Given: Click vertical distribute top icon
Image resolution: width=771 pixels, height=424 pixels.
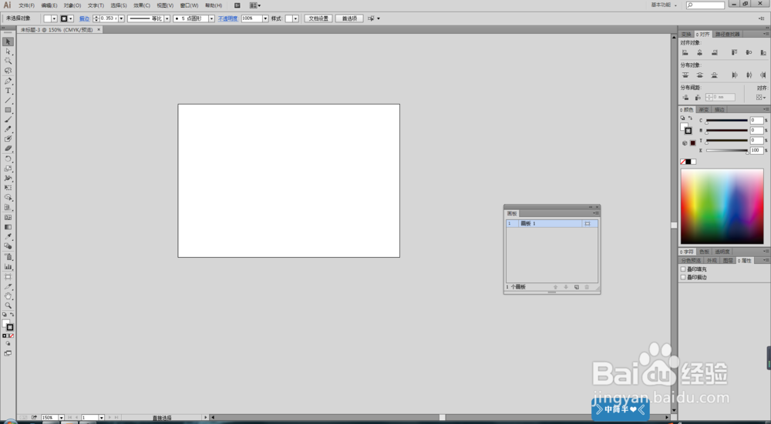Looking at the screenshot, I should tap(685, 75).
